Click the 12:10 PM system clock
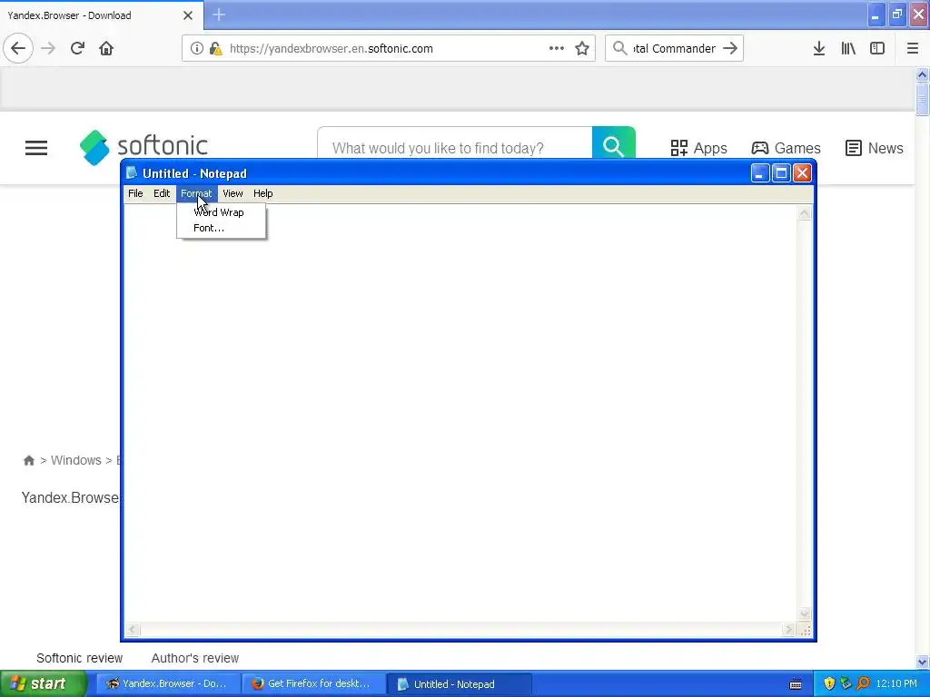Viewport: 930px width, 697px height. pyautogui.click(x=896, y=683)
